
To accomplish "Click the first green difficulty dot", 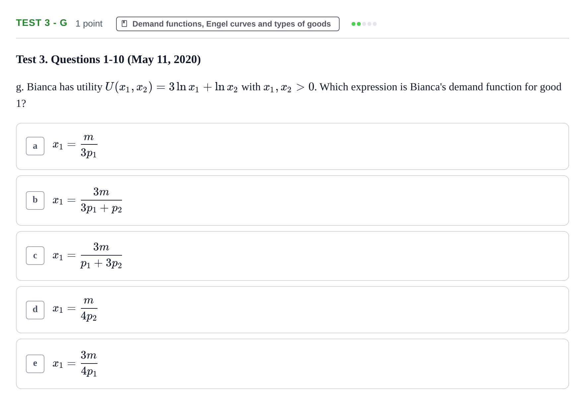I will [x=354, y=24].
